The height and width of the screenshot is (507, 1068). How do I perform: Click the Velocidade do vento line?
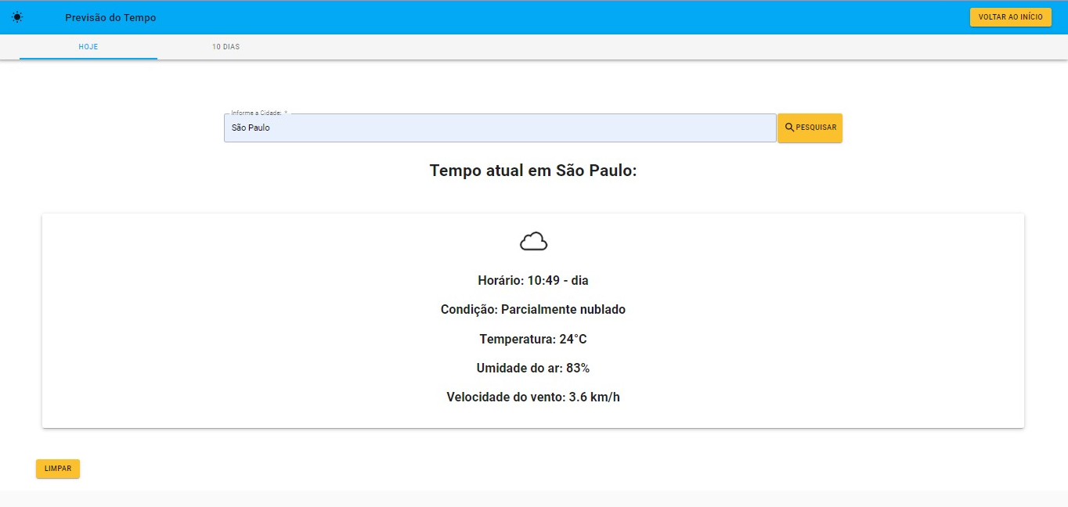533,397
